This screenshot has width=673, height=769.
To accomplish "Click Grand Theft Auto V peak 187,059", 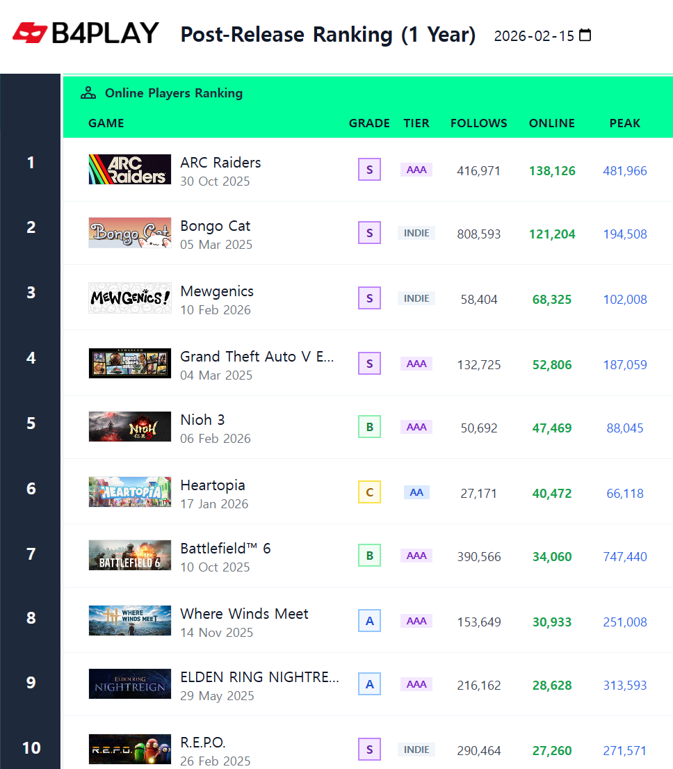I will click(x=625, y=364).
